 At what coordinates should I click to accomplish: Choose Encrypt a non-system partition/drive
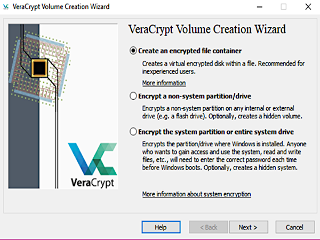pyautogui.click(x=133, y=96)
